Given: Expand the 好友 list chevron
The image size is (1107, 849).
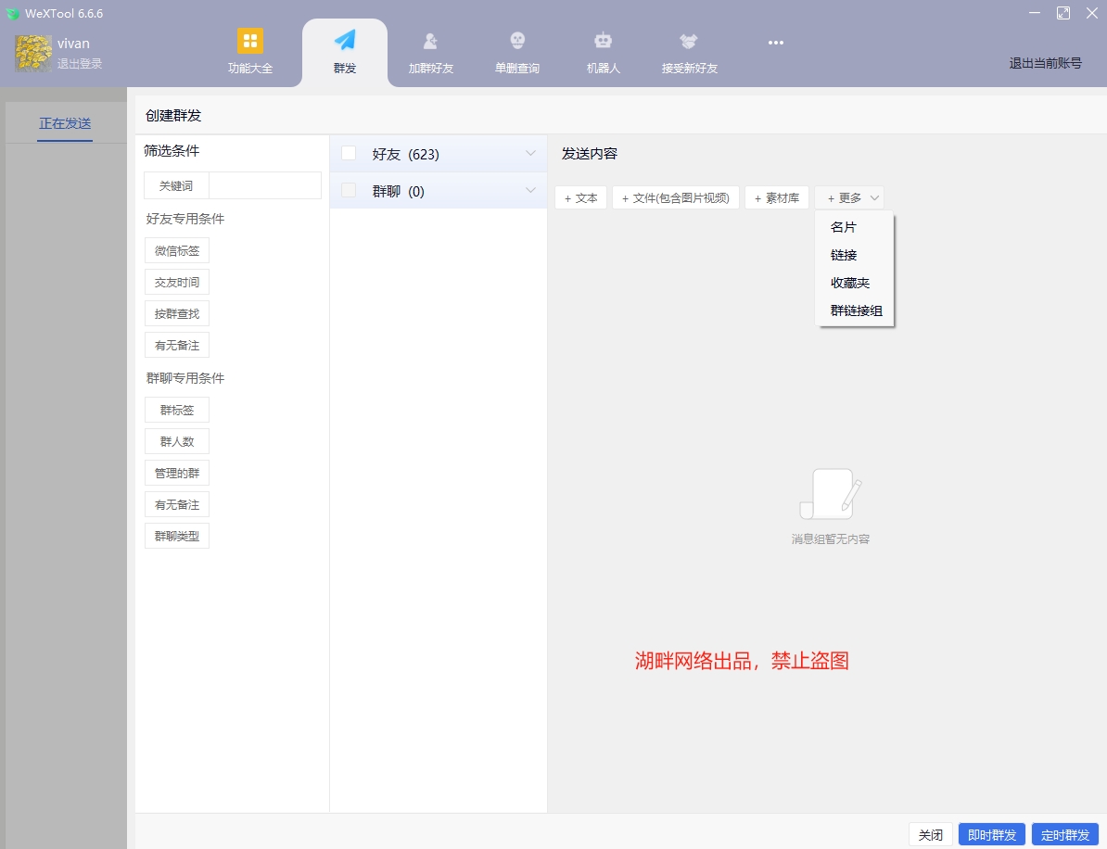Looking at the screenshot, I should point(530,153).
